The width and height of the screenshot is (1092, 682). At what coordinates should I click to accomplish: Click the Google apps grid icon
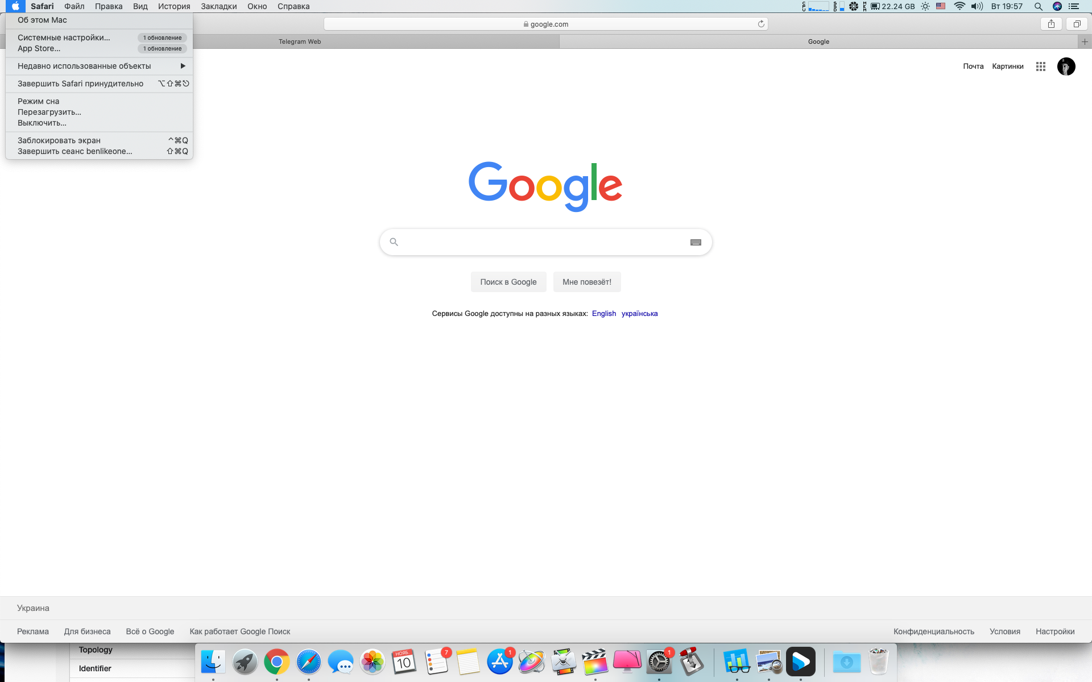coord(1041,66)
